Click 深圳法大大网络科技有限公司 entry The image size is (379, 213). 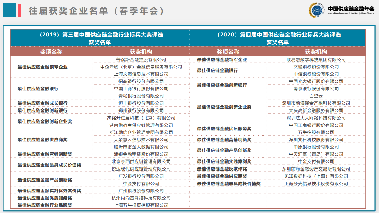pos(316,118)
